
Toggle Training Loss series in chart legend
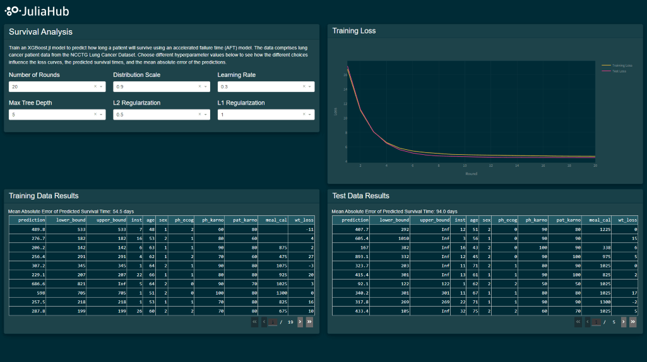tap(617, 65)
